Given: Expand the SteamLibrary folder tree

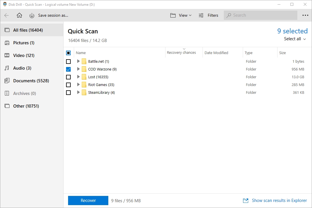Looking at the screenshot, I should click(x=78, y=92).
